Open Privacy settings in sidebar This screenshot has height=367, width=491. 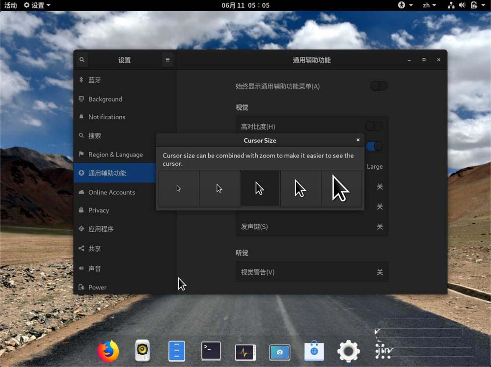pos(99,210)
